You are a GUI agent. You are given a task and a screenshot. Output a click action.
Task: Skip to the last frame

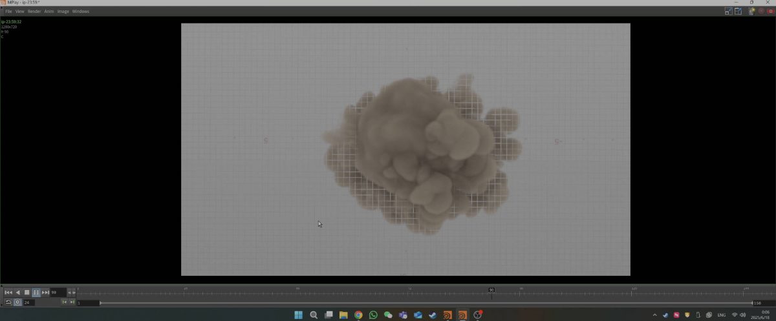point(45,293)
